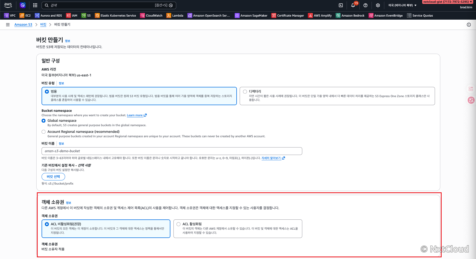Click the 버킷 breadcrumb link
This screenshot has width=476, height=259.
(43, 25)
